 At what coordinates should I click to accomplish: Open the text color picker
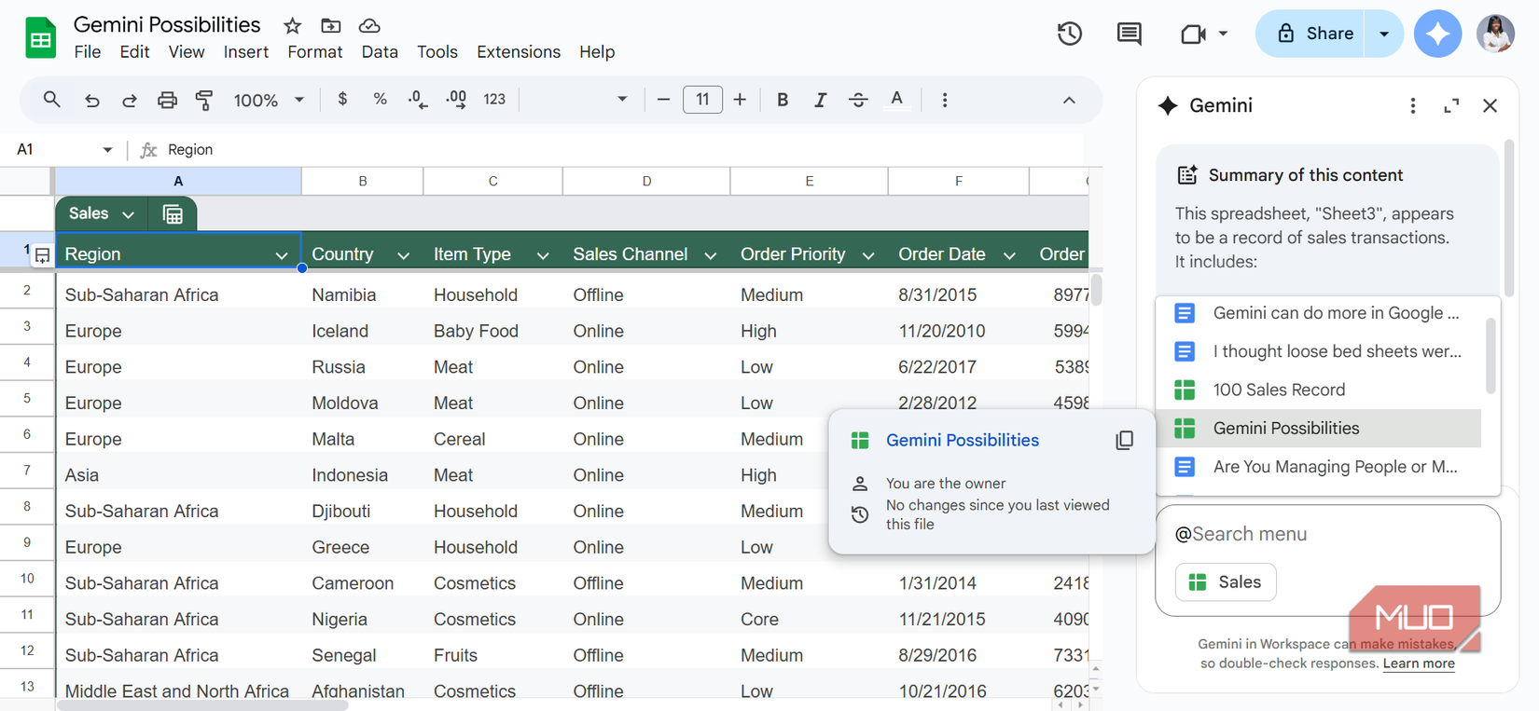[x=896, y=100]
